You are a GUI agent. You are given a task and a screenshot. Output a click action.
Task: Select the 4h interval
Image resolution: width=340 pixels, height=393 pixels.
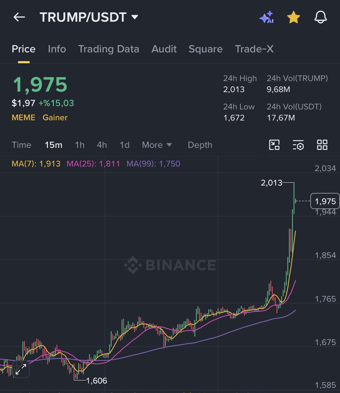[x=102, y=145]
